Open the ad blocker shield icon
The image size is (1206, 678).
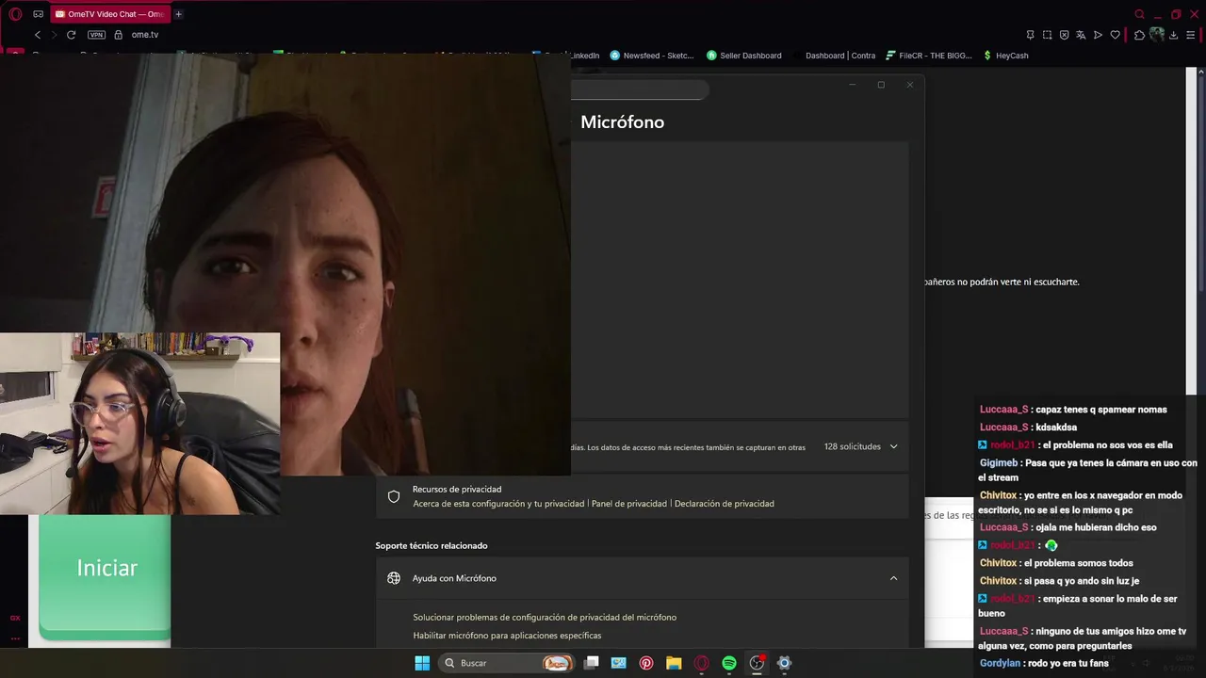pyautogui.click(x=1064, y=35)
